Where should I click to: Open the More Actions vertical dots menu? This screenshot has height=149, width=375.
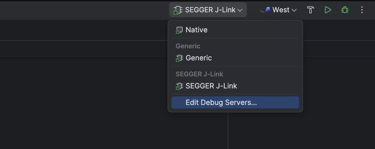[362, 10]
